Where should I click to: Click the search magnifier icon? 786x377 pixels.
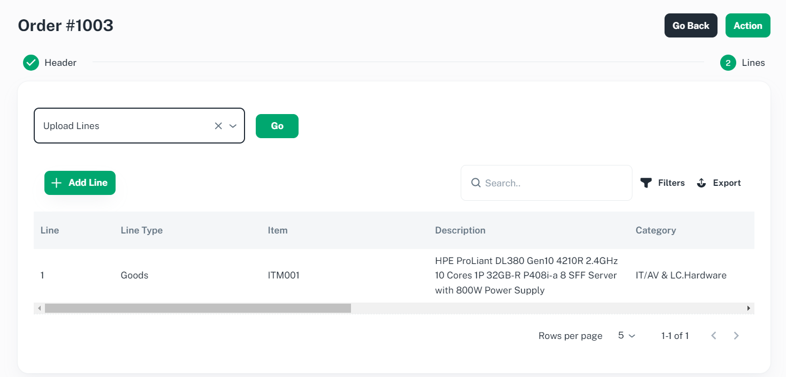point(476,183)
